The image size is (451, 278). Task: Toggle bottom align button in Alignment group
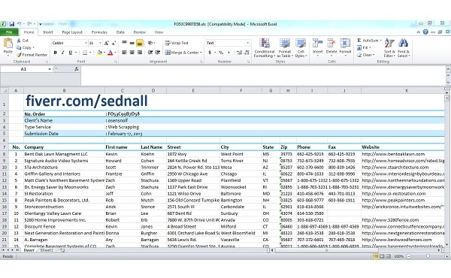140,43
